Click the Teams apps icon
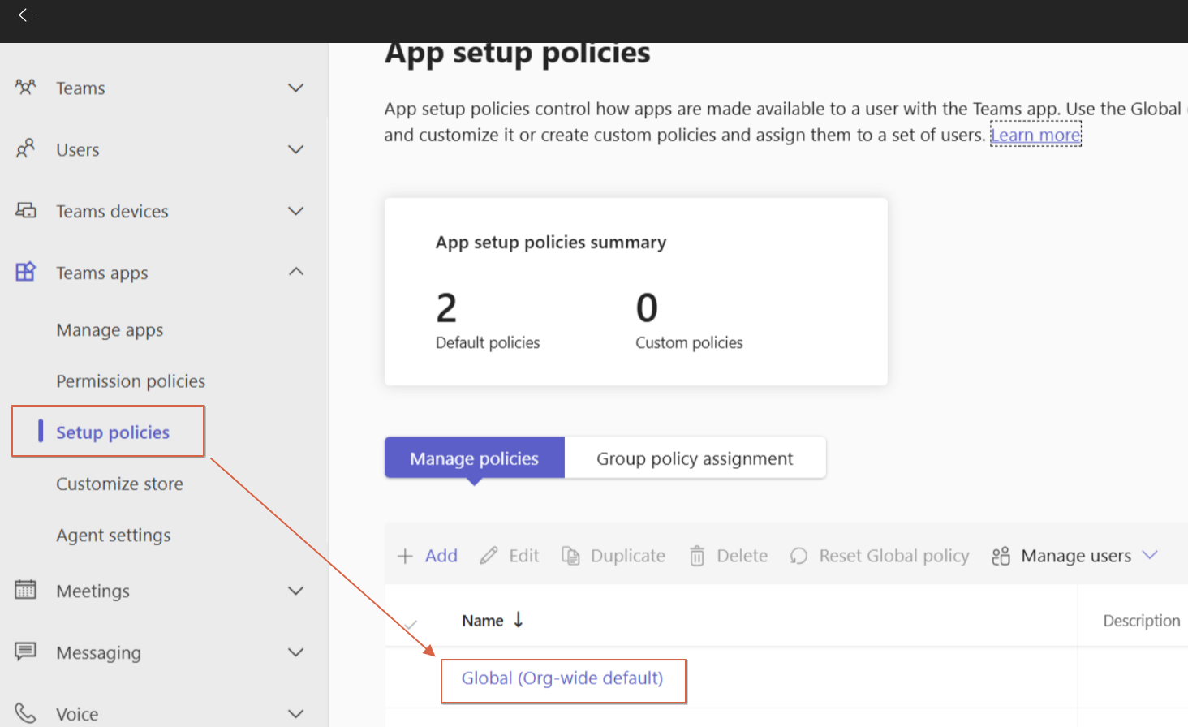1188x727 pixels. (x=26, y=272)
